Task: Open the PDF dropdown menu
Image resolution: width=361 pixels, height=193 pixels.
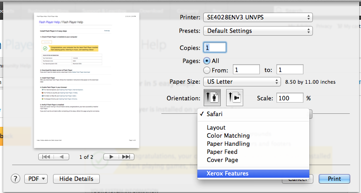Action: click(x=36, y=179)
